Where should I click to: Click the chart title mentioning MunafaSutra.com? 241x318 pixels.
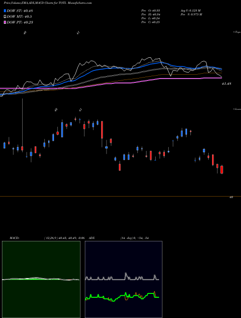coord(48,3)
